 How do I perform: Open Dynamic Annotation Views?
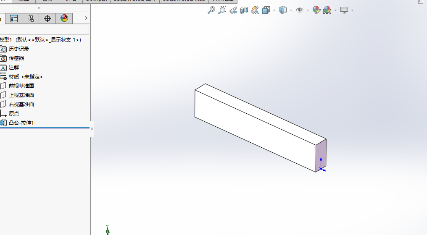(x=255, y=10)
